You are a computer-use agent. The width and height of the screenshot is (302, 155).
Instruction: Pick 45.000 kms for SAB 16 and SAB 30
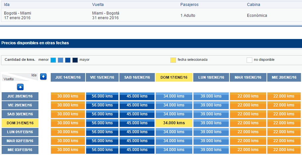click(x=137, y=114)
